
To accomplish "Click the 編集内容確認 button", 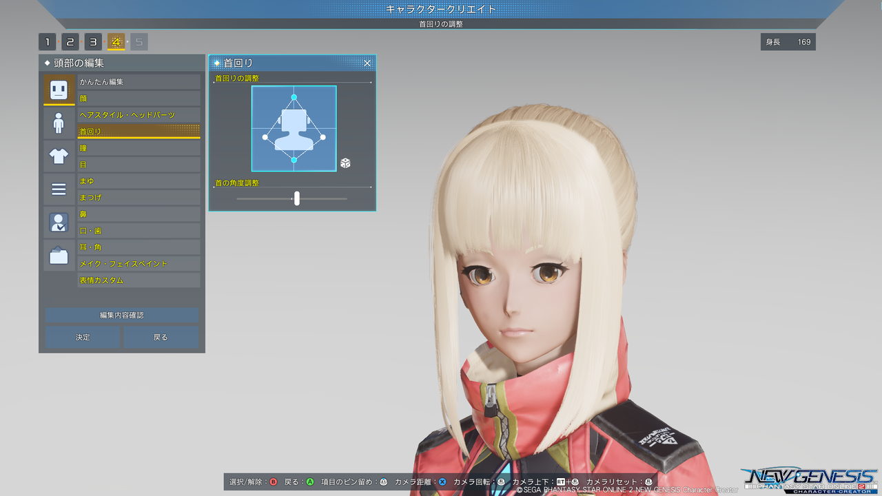I will 122,315.
